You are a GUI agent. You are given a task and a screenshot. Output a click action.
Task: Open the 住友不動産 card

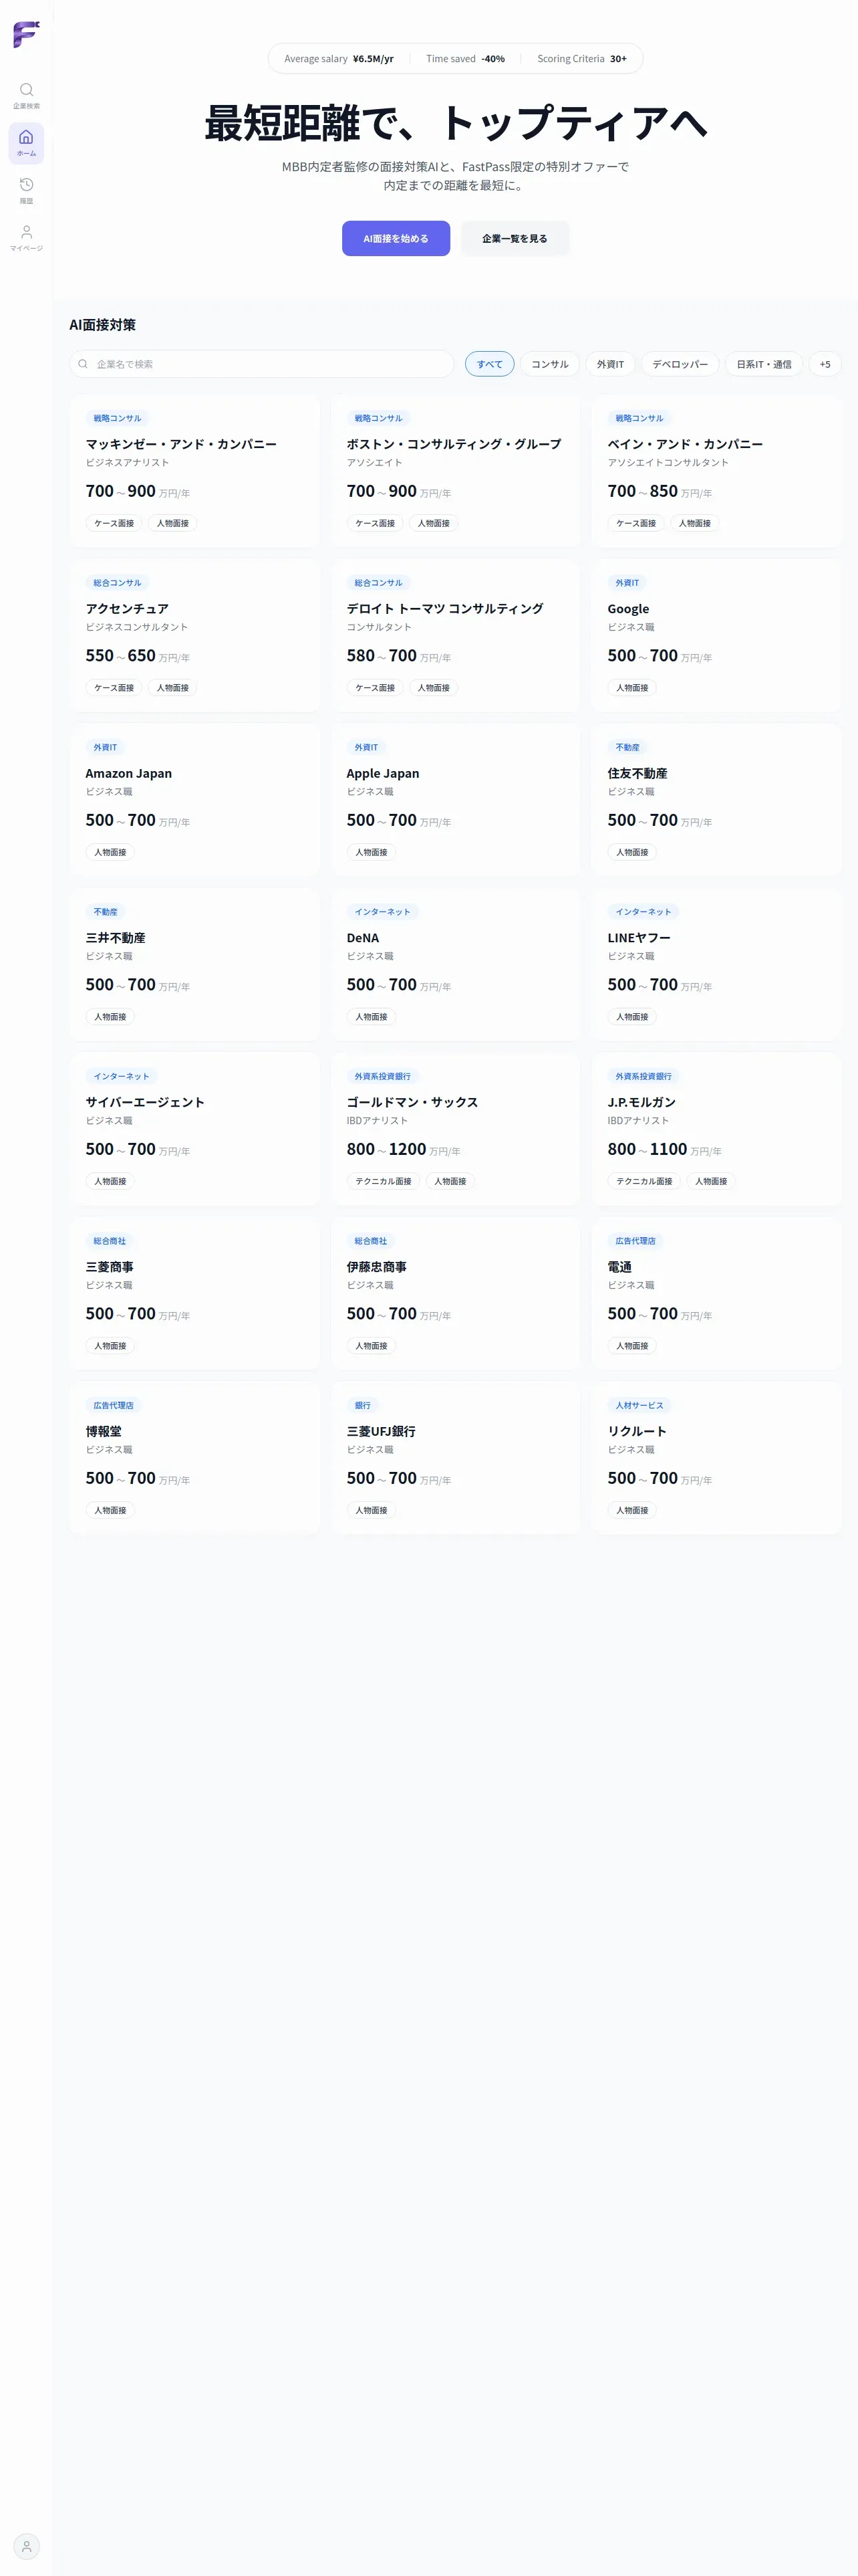coord(716,800)
